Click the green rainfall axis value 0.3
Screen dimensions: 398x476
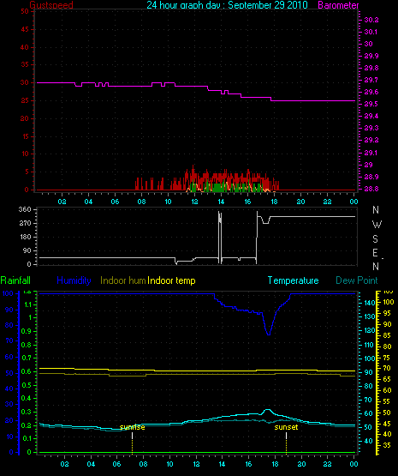[26, 412]
